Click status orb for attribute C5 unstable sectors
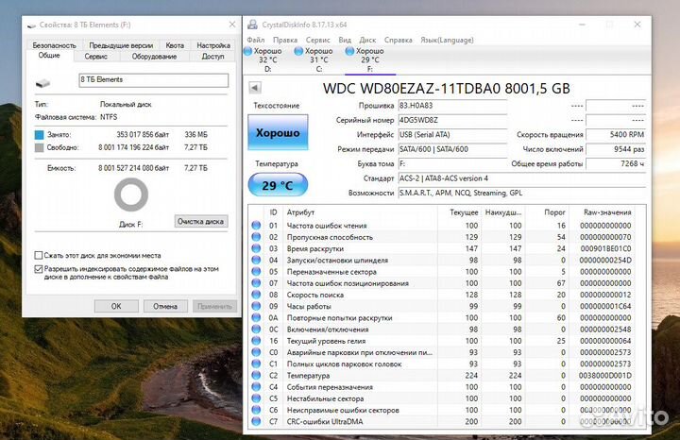Screen dimensions: 680x440 click(x=256, y=398)
